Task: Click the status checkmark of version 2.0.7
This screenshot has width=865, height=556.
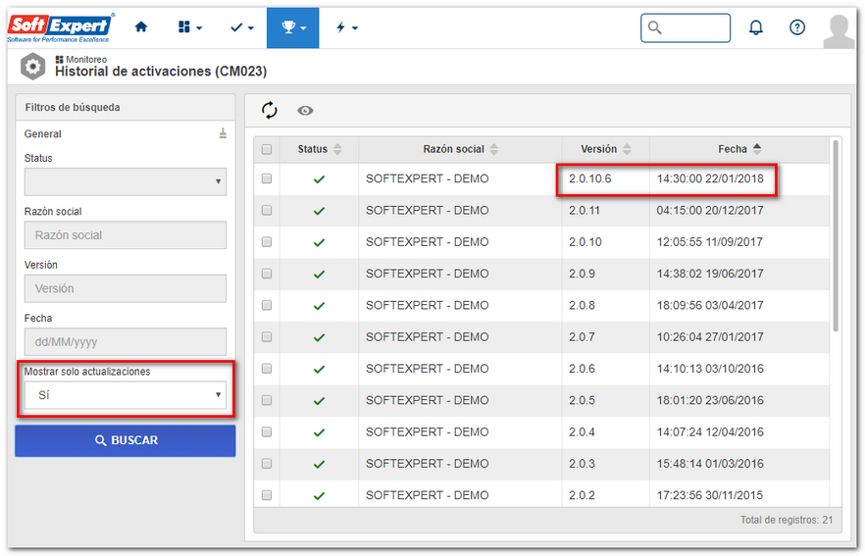Action: [319, 337]
